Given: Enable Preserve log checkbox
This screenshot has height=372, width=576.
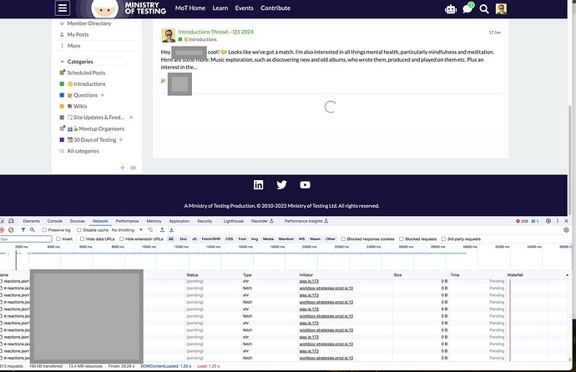Looking at the screenshot, I should tap(44, 230).
